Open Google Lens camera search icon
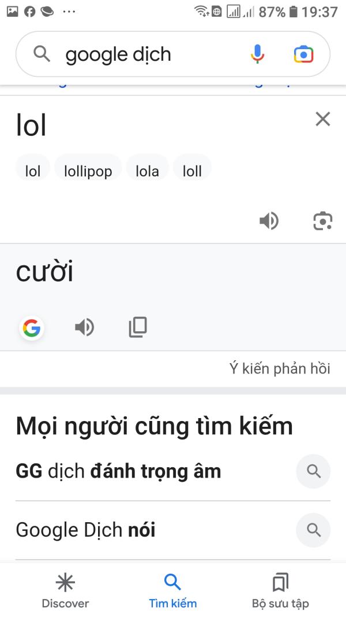 tap(304, 54)
